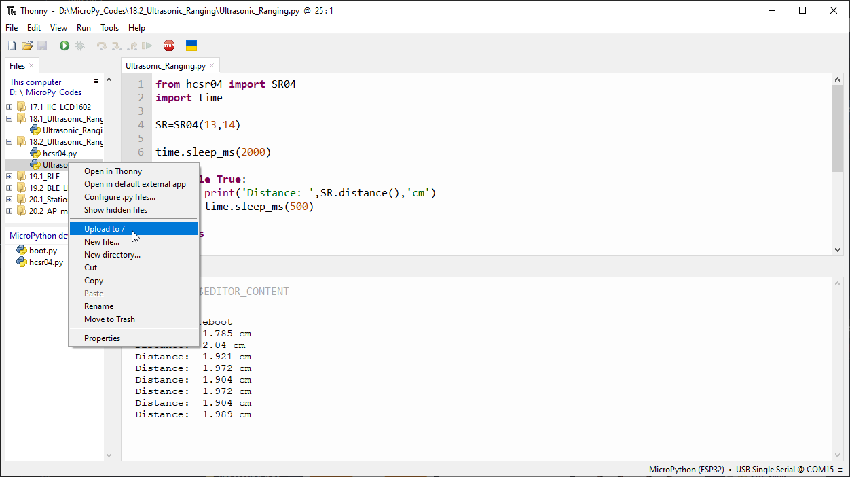Stop the backend with the red STOP icon
The width and height of the screenshot is (850, 477).
[169, 46]
